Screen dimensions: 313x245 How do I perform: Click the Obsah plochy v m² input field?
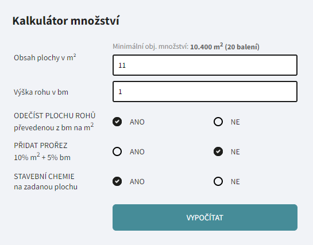coord(205,65)
